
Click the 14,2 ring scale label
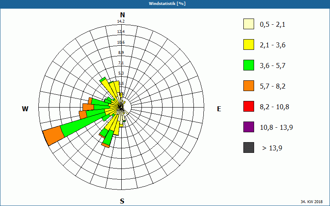[x=121, y=21]
